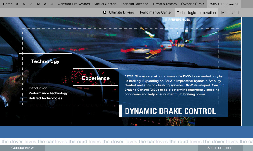Click the Experience box
253x151 pixels.
click(96, 78)
